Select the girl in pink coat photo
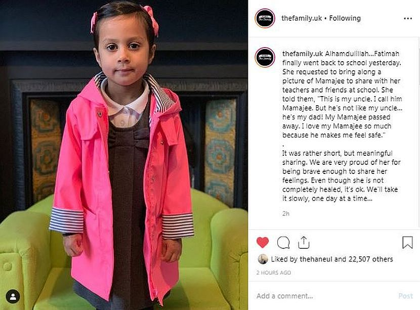 (x=124, y=155)
